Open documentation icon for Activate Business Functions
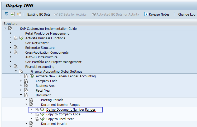Image resolution: width=197 pixels, height=127 pixels. [16, 38]
